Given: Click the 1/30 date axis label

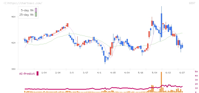Looking at the screenshot, I should tap(44, 73).
